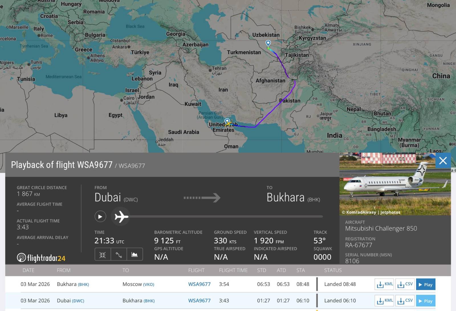Open WSA9677 link in Moscow row
Viewport: 456px width, 311px height.
pos(199,284)
